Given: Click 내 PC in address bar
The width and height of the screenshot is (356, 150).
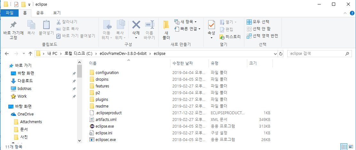Looking at the screenshot, I should coord(52,54).
